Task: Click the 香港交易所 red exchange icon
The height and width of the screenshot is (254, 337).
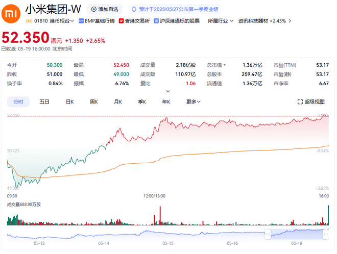Action: point(121,21)
